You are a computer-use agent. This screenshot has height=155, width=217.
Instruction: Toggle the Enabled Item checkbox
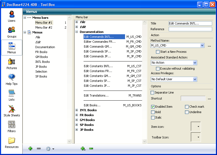(x=153, y=107)
